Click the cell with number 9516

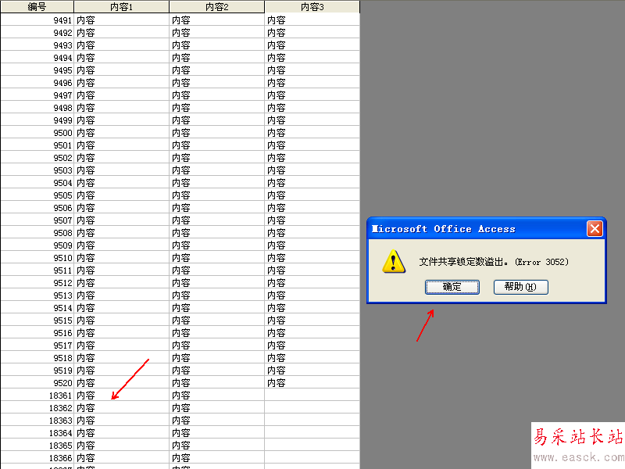click(x=37, y=333)
